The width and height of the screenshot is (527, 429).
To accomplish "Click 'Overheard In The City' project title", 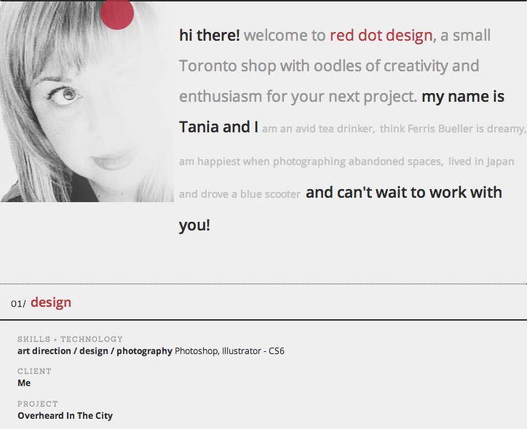I will [x=65, y=416].
